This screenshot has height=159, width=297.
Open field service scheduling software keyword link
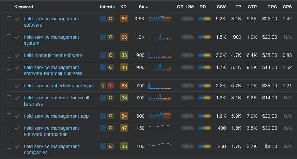point(59,86)
